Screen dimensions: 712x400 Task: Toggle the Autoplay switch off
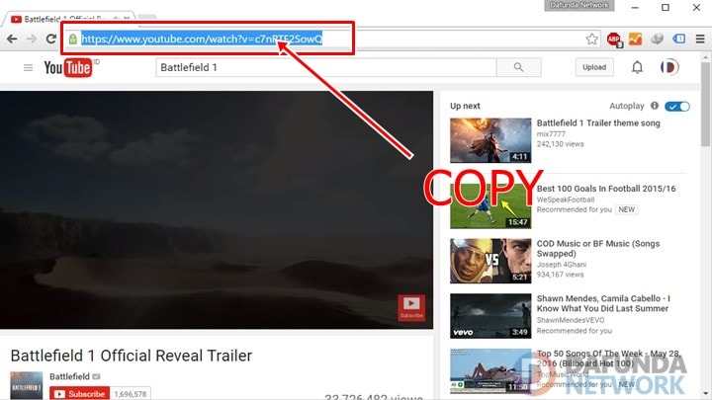(677, 106)
